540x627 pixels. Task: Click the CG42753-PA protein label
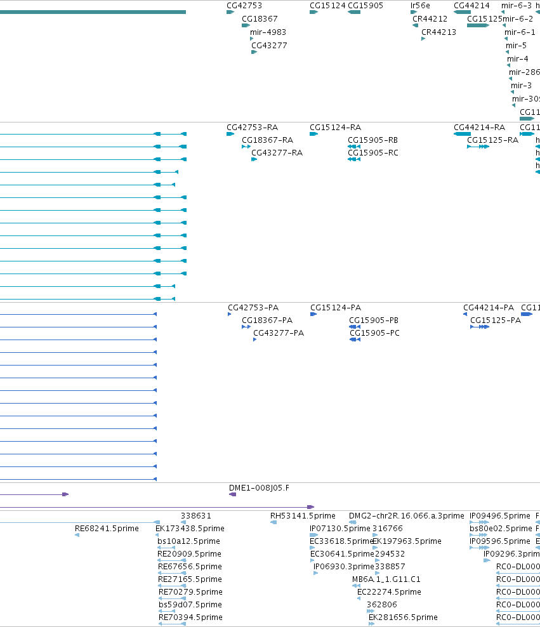click(x=253, y=308)
